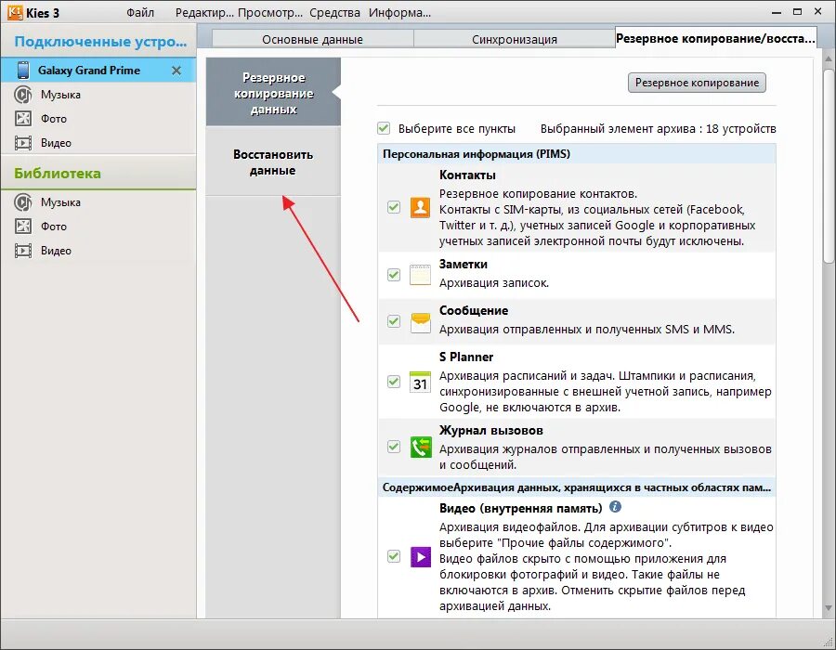Click the Galaxy Grand Prime phone icon
The height and width of the screenshot is (650, 836).
click(x=23, y=71)
